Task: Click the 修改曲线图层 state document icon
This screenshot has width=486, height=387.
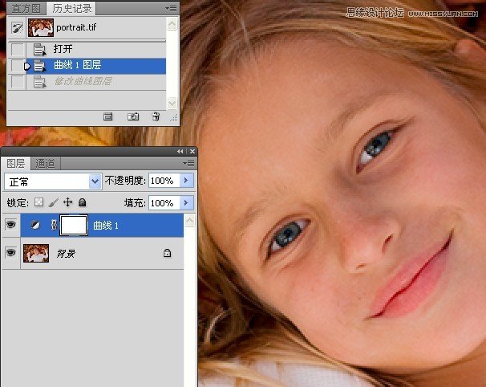Action: click(x=39, y=82)
